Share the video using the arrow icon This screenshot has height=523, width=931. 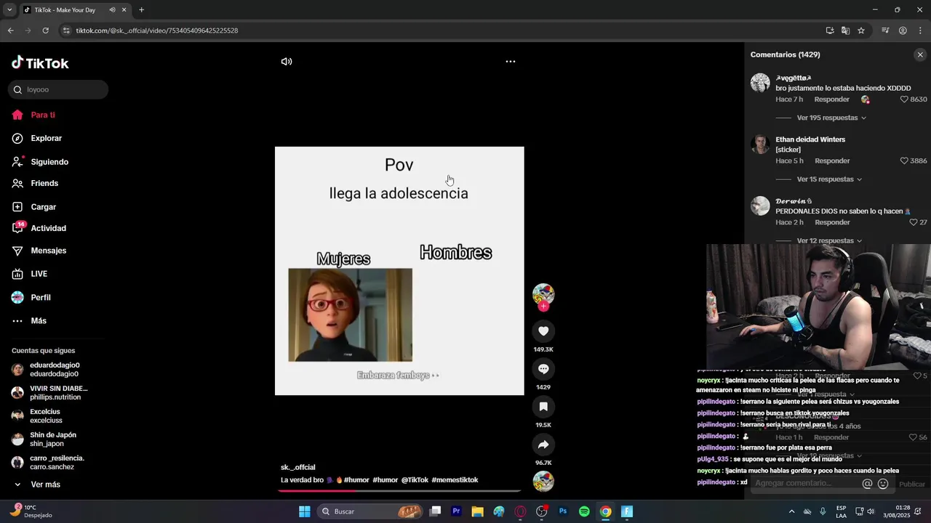click(543, 445)
